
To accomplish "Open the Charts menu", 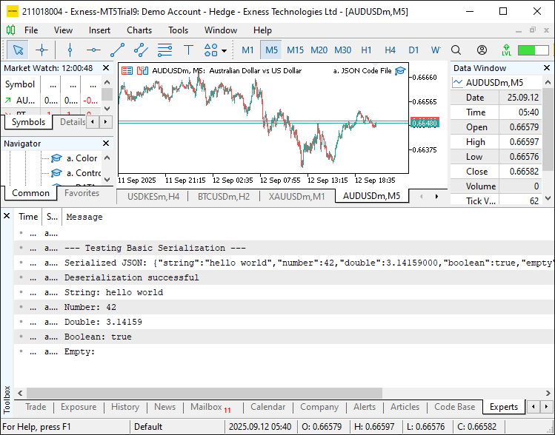I will [139, 30].
